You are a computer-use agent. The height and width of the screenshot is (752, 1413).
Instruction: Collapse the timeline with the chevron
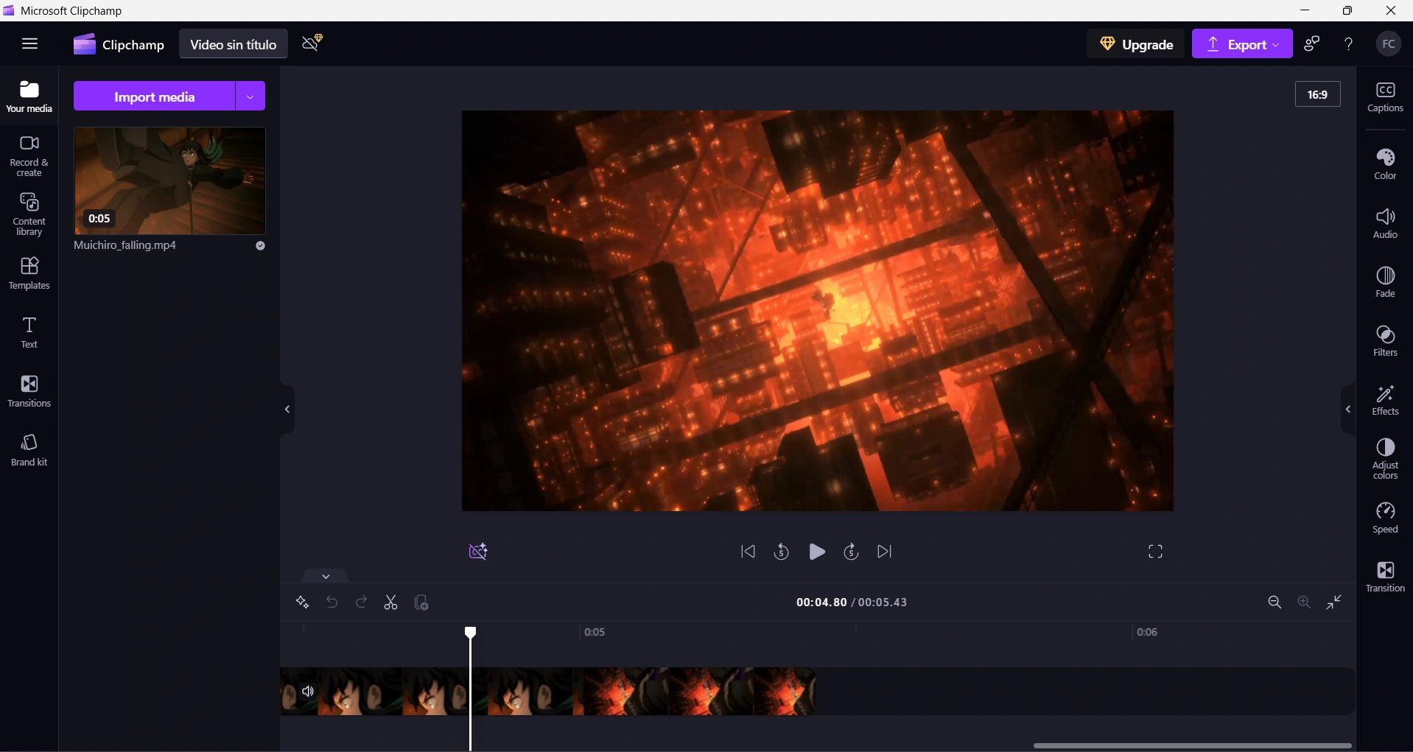326,576
